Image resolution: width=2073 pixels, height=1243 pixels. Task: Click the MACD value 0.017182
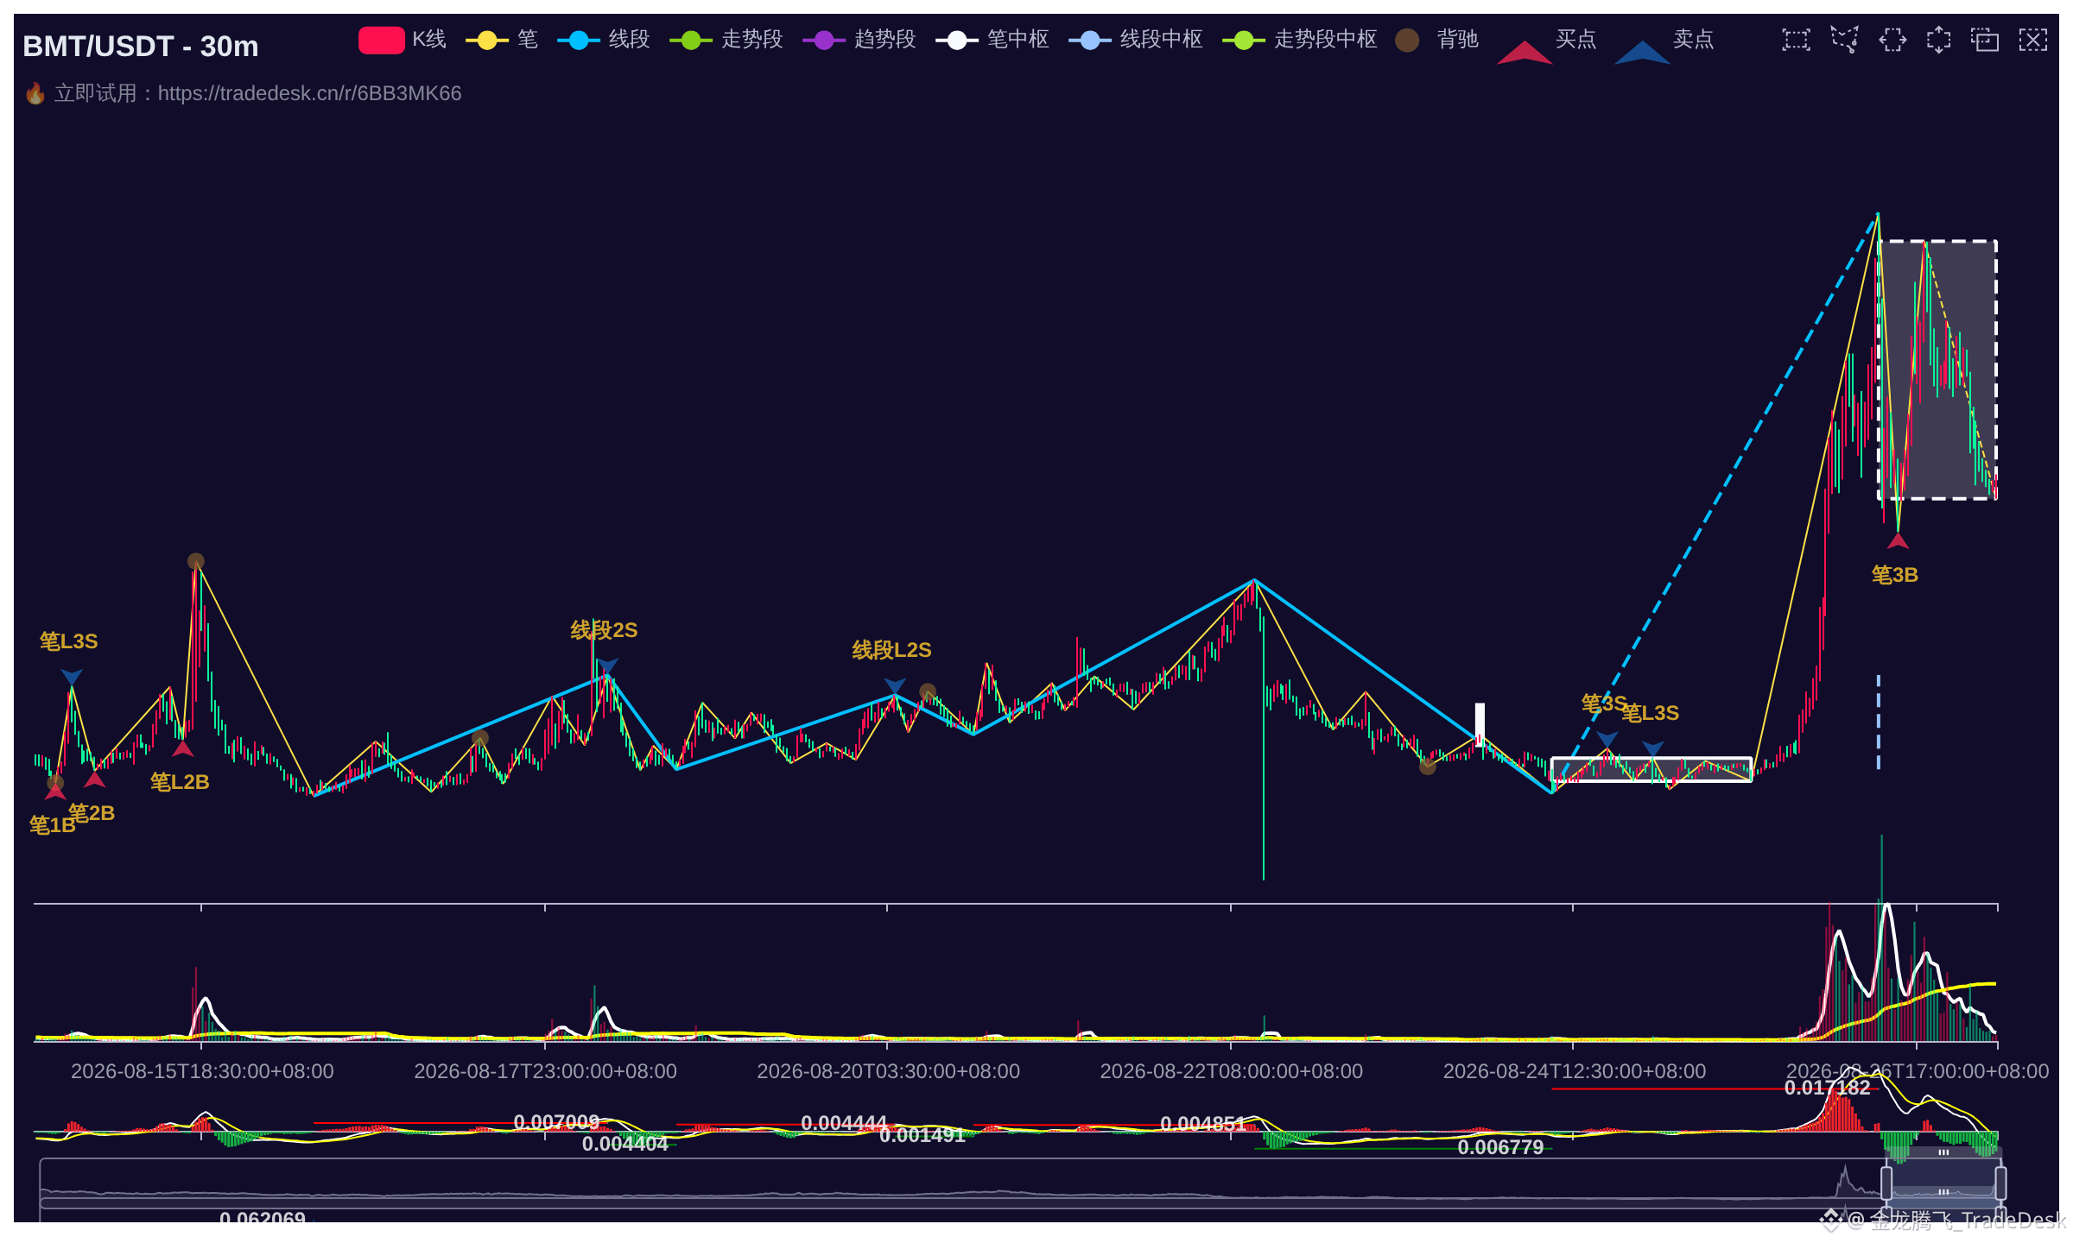click(x=1828, y=1088)
